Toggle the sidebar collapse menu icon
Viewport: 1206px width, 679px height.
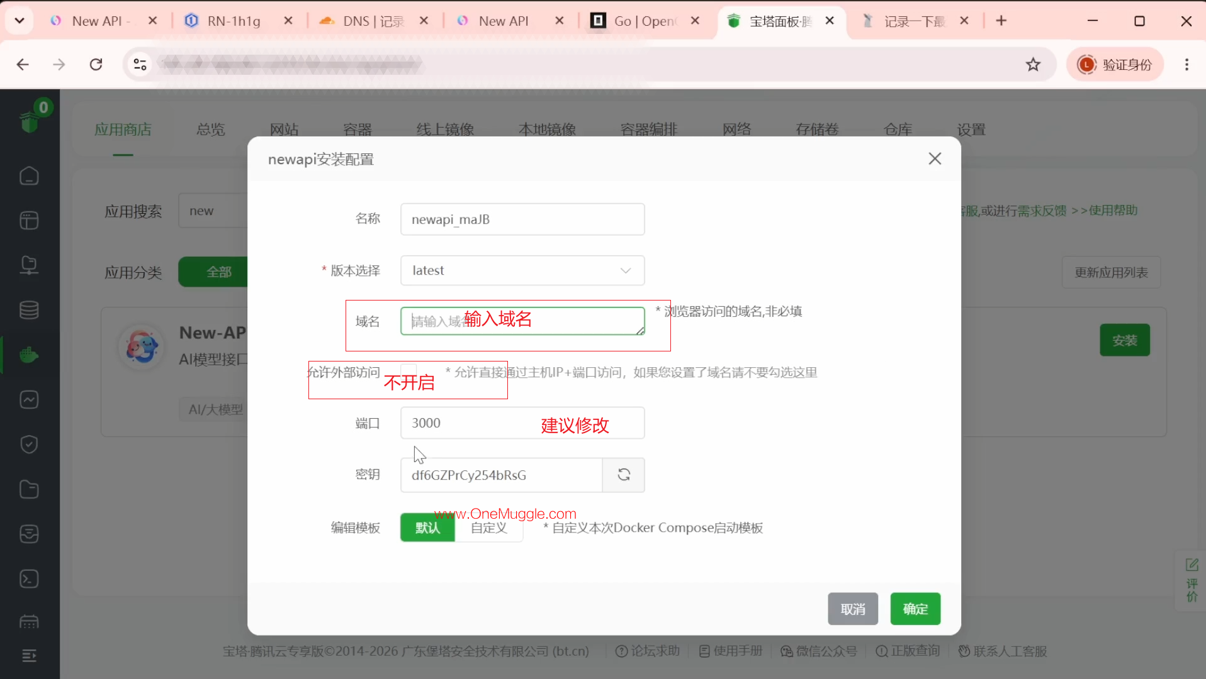coord(29,656)
